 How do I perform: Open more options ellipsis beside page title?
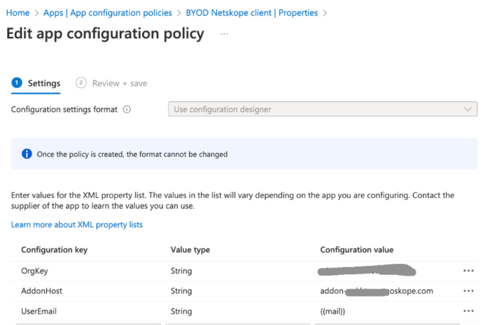[x=224, y=34]
